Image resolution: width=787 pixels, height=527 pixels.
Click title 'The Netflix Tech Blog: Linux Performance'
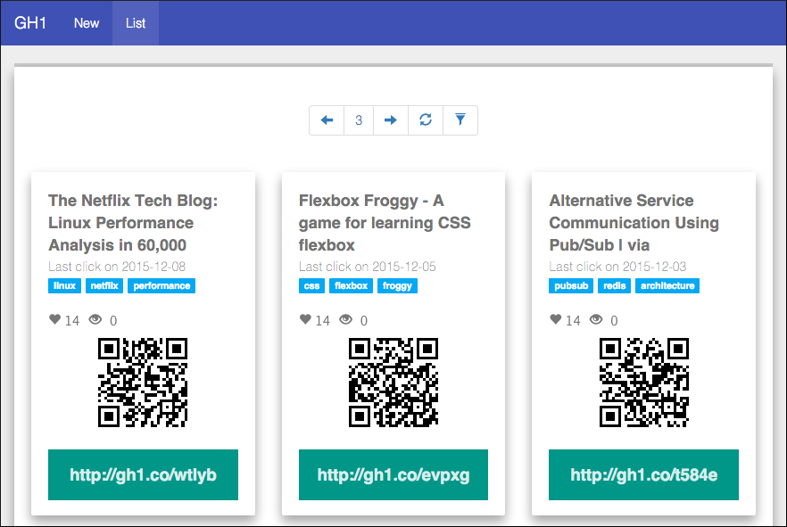pyautogui.click(x=133, y=223)
